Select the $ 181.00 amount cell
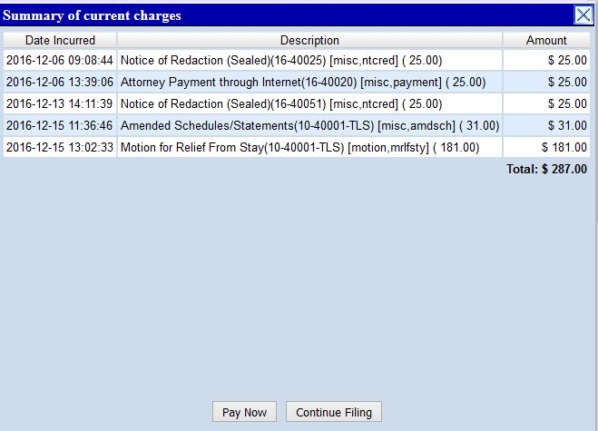598x431 pixels. coord(546,147)
